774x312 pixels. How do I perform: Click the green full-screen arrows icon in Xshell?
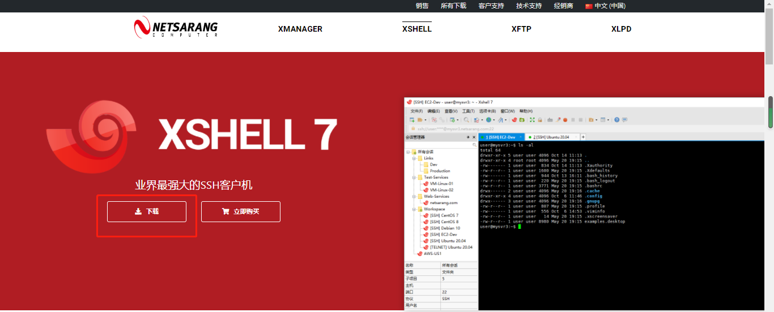(x=532, y=120)
